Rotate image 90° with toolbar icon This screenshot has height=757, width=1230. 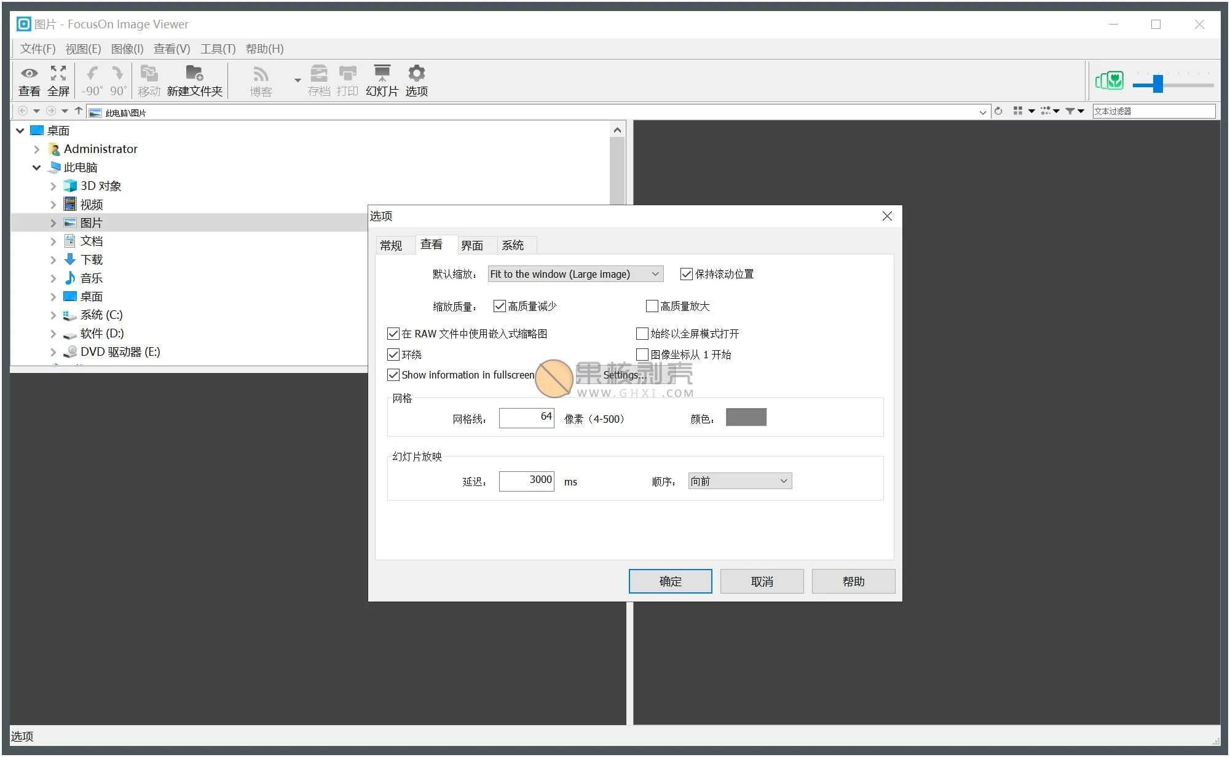[x=118, y=80]
